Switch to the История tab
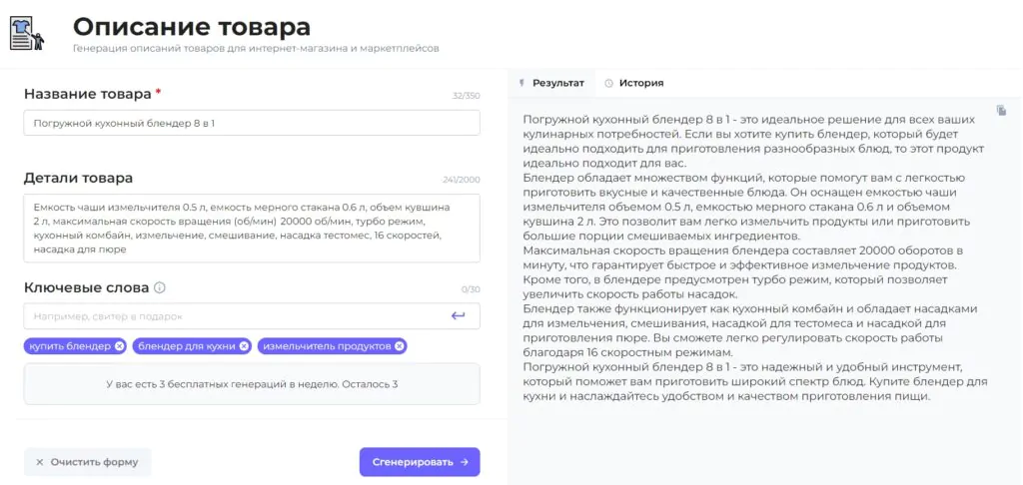Viewport: 1023px width, 485px height. pyautogui.click(x=640, y=83)
